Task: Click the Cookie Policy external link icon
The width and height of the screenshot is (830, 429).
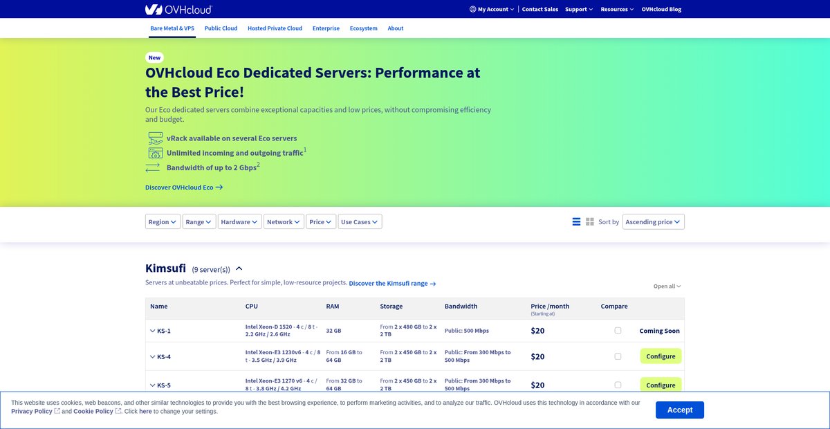Action: [x=118, y=411]
